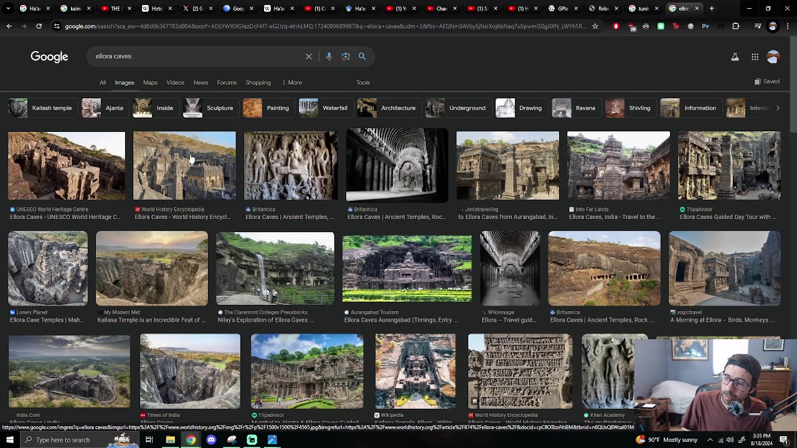797x448 pixels.
Task: Open the Wikivoyage travel guide image
Action: (510, 268)
